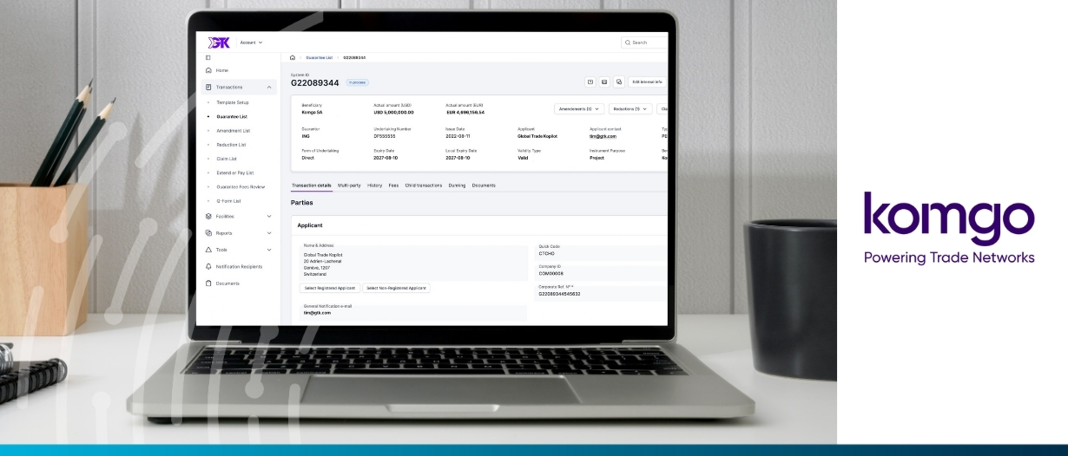Select Guarantee List in sidebar

[x=232, y=116]
